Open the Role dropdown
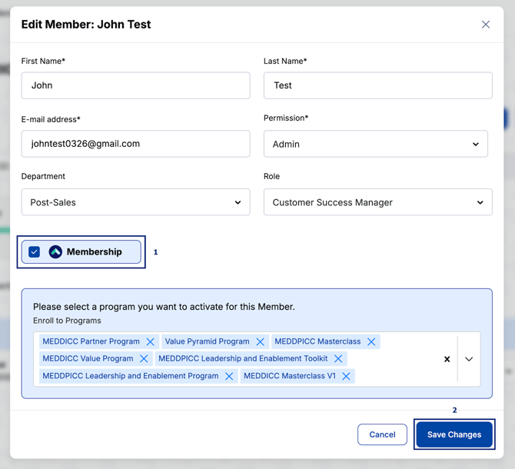515x469 pixels. click(x=377, y=202)
